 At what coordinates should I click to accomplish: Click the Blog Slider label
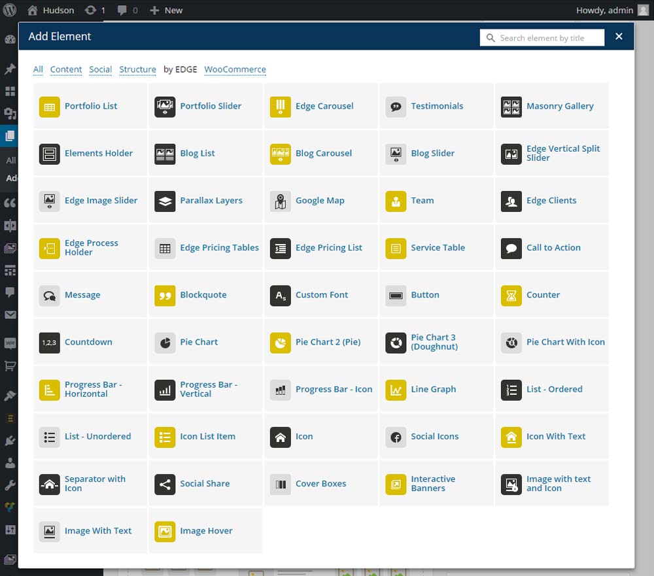432,153
